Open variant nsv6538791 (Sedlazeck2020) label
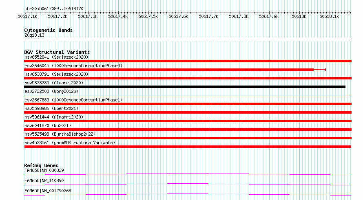This screenshot has width=363, height=200. pos(56,74)
